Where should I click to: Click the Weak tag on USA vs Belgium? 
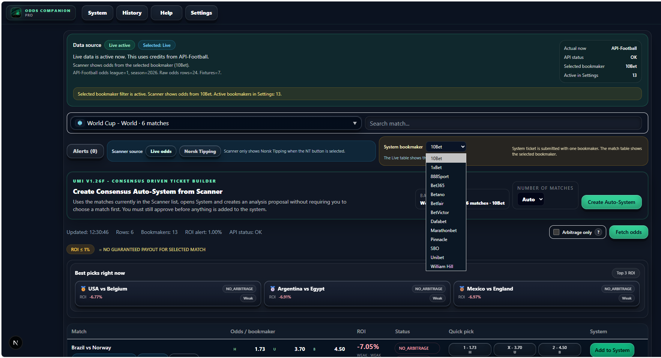click(248, 298)
